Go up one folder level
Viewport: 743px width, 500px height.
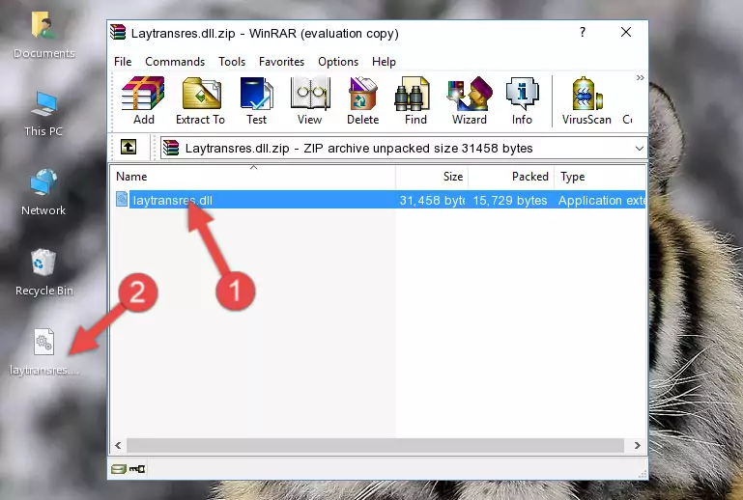129,148
